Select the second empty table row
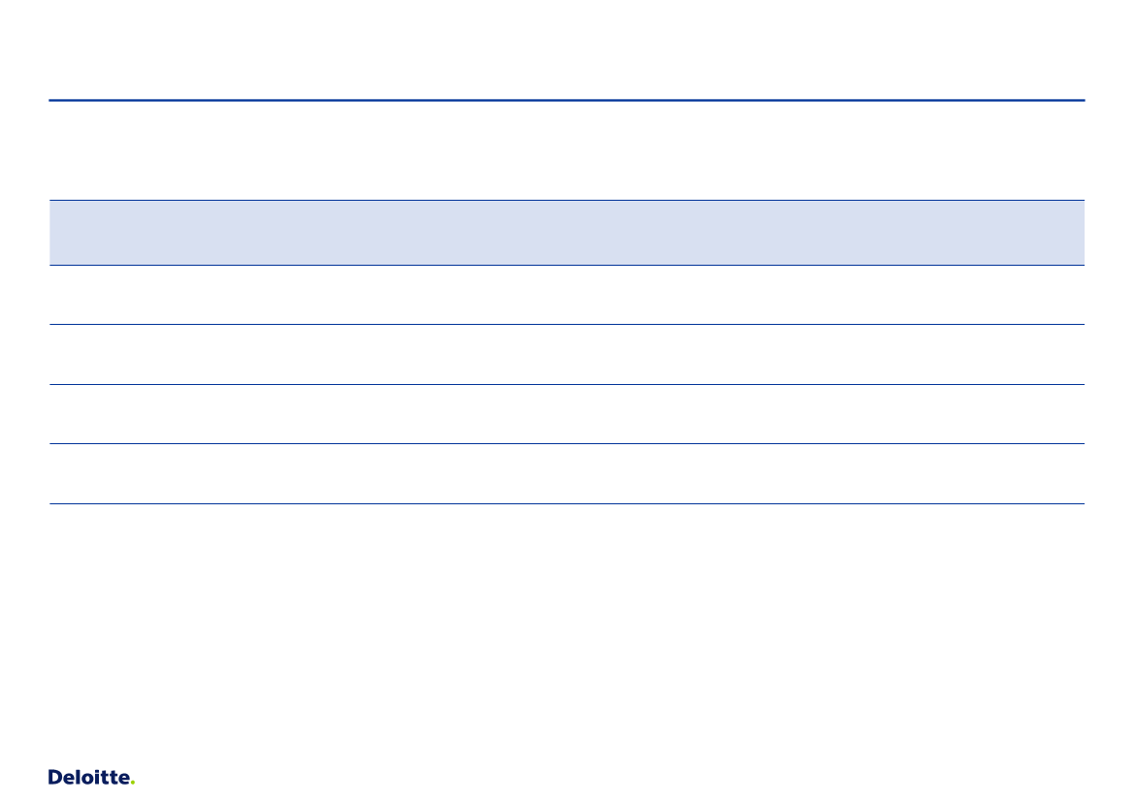This screenshot has width=1134, height=802. pos(567,354)
